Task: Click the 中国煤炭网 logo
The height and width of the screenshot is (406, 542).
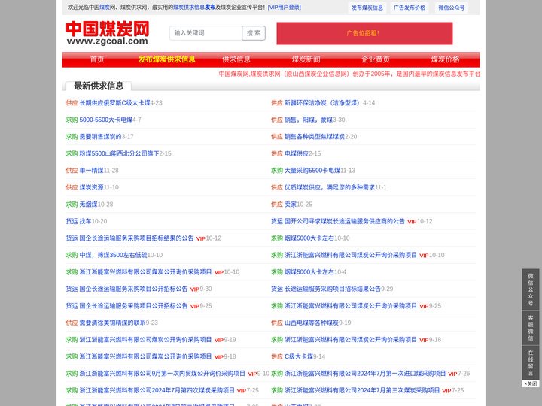Action: (x=108, y=33)
